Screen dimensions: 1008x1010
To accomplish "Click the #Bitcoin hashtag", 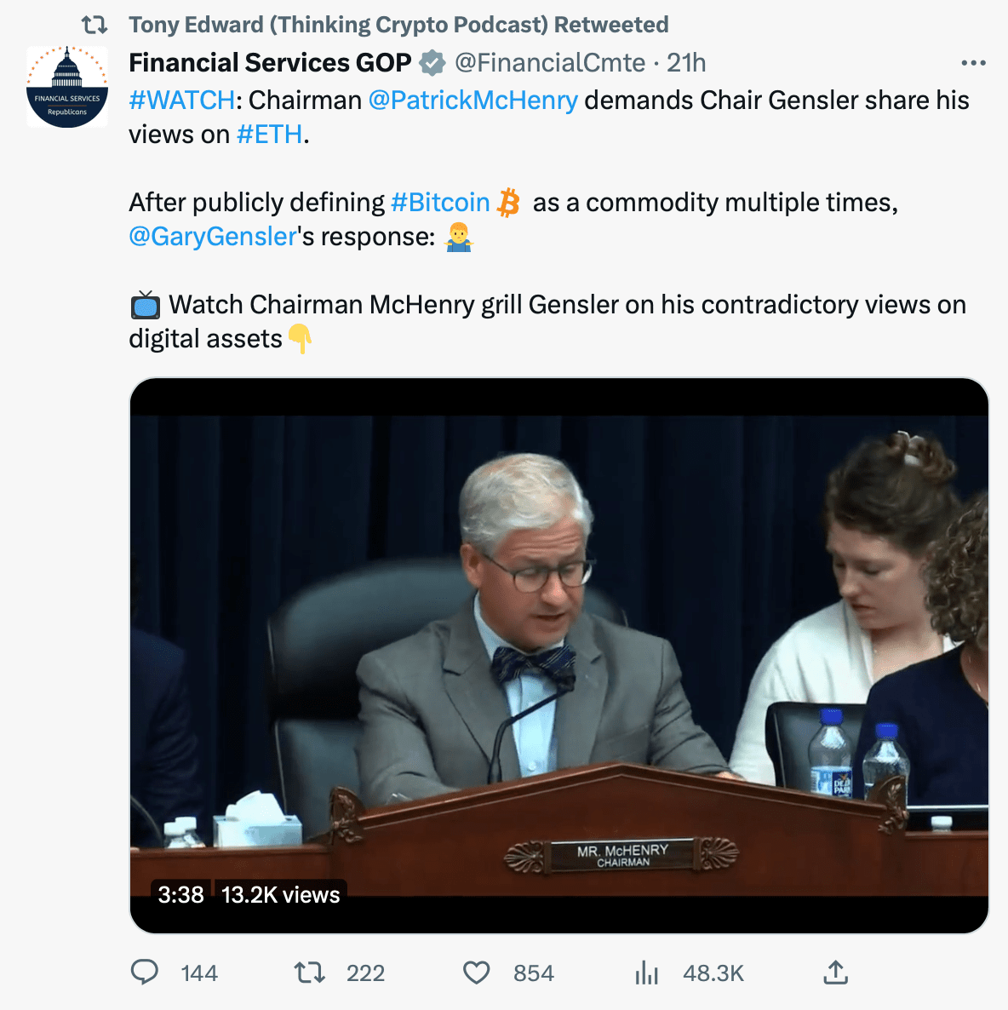I will [x=439, y=203].
